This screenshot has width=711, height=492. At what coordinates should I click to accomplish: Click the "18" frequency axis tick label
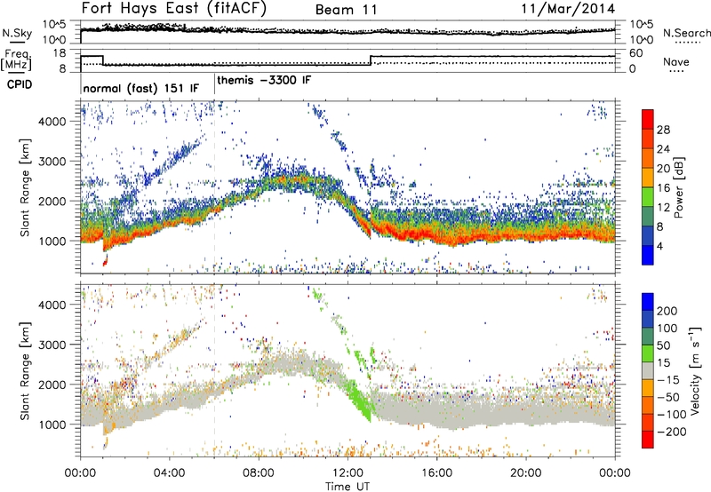(59, 53)
